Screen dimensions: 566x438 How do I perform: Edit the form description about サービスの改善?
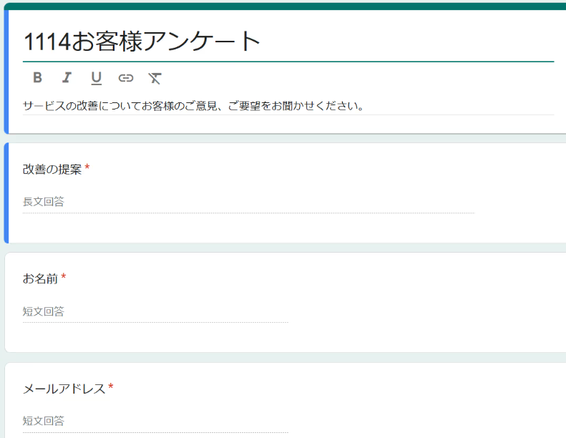(x=288, y=106)
